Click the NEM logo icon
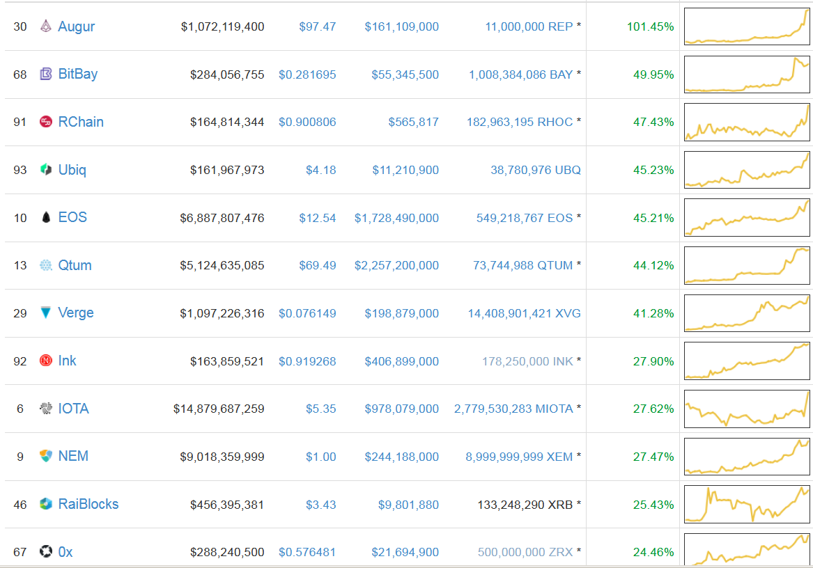The image size is (813, 568). point(45,456)
